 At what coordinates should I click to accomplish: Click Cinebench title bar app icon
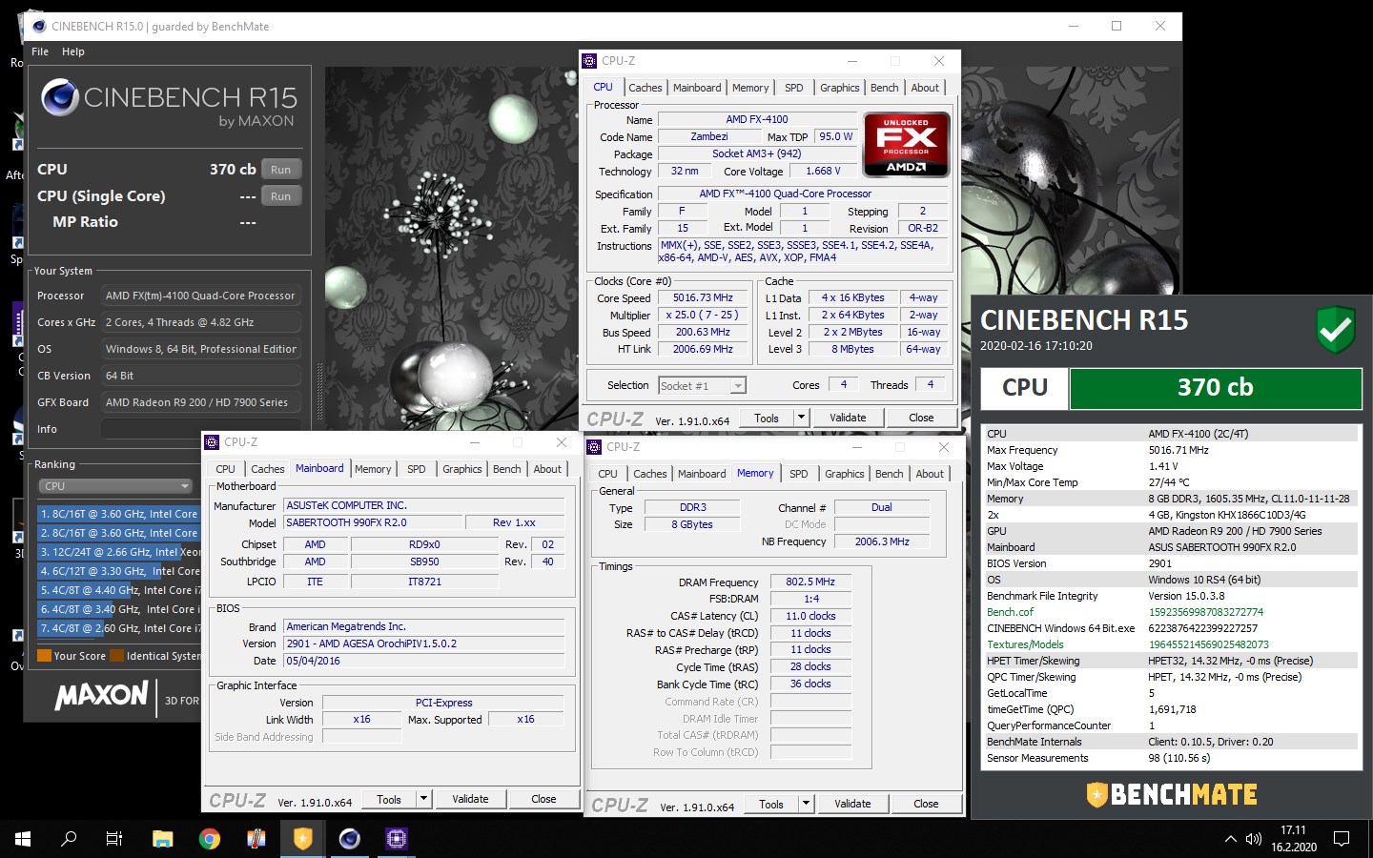click(38, 27)
